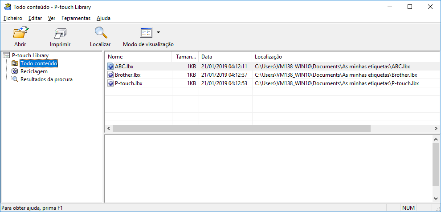Viewport: 441px width, 212px height.
Task: Click the 1KB size of P-touch.lbx
Action: click(x=191, y=83)
